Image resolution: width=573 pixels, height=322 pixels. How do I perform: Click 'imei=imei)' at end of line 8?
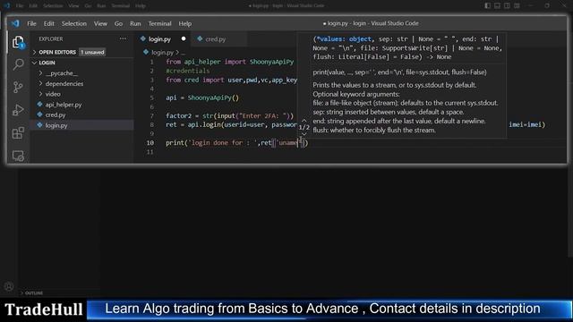(527, 124)
